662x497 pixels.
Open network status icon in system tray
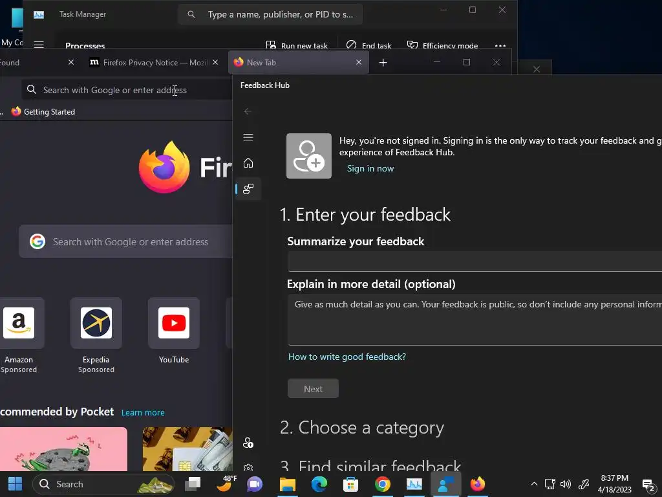coord(550,484)
